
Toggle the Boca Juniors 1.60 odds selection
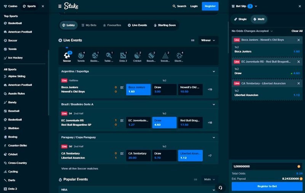pyautogui.click(x=138, y=90)
